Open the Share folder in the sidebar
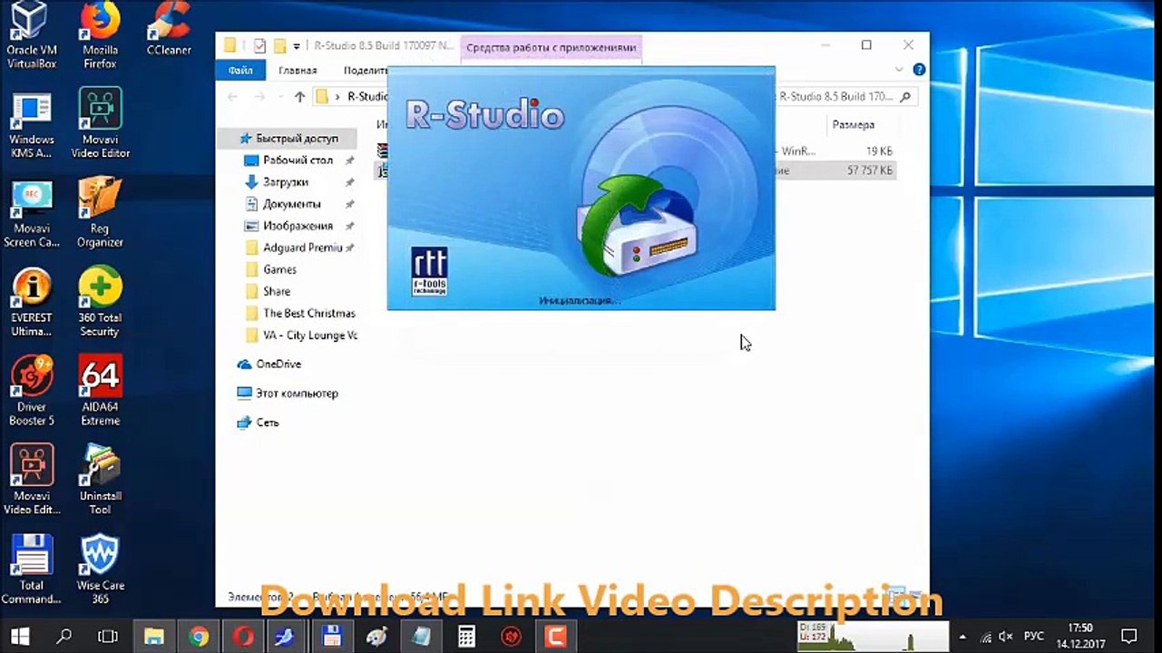The width and height of the screenshot is (1162, 653). 277,291
